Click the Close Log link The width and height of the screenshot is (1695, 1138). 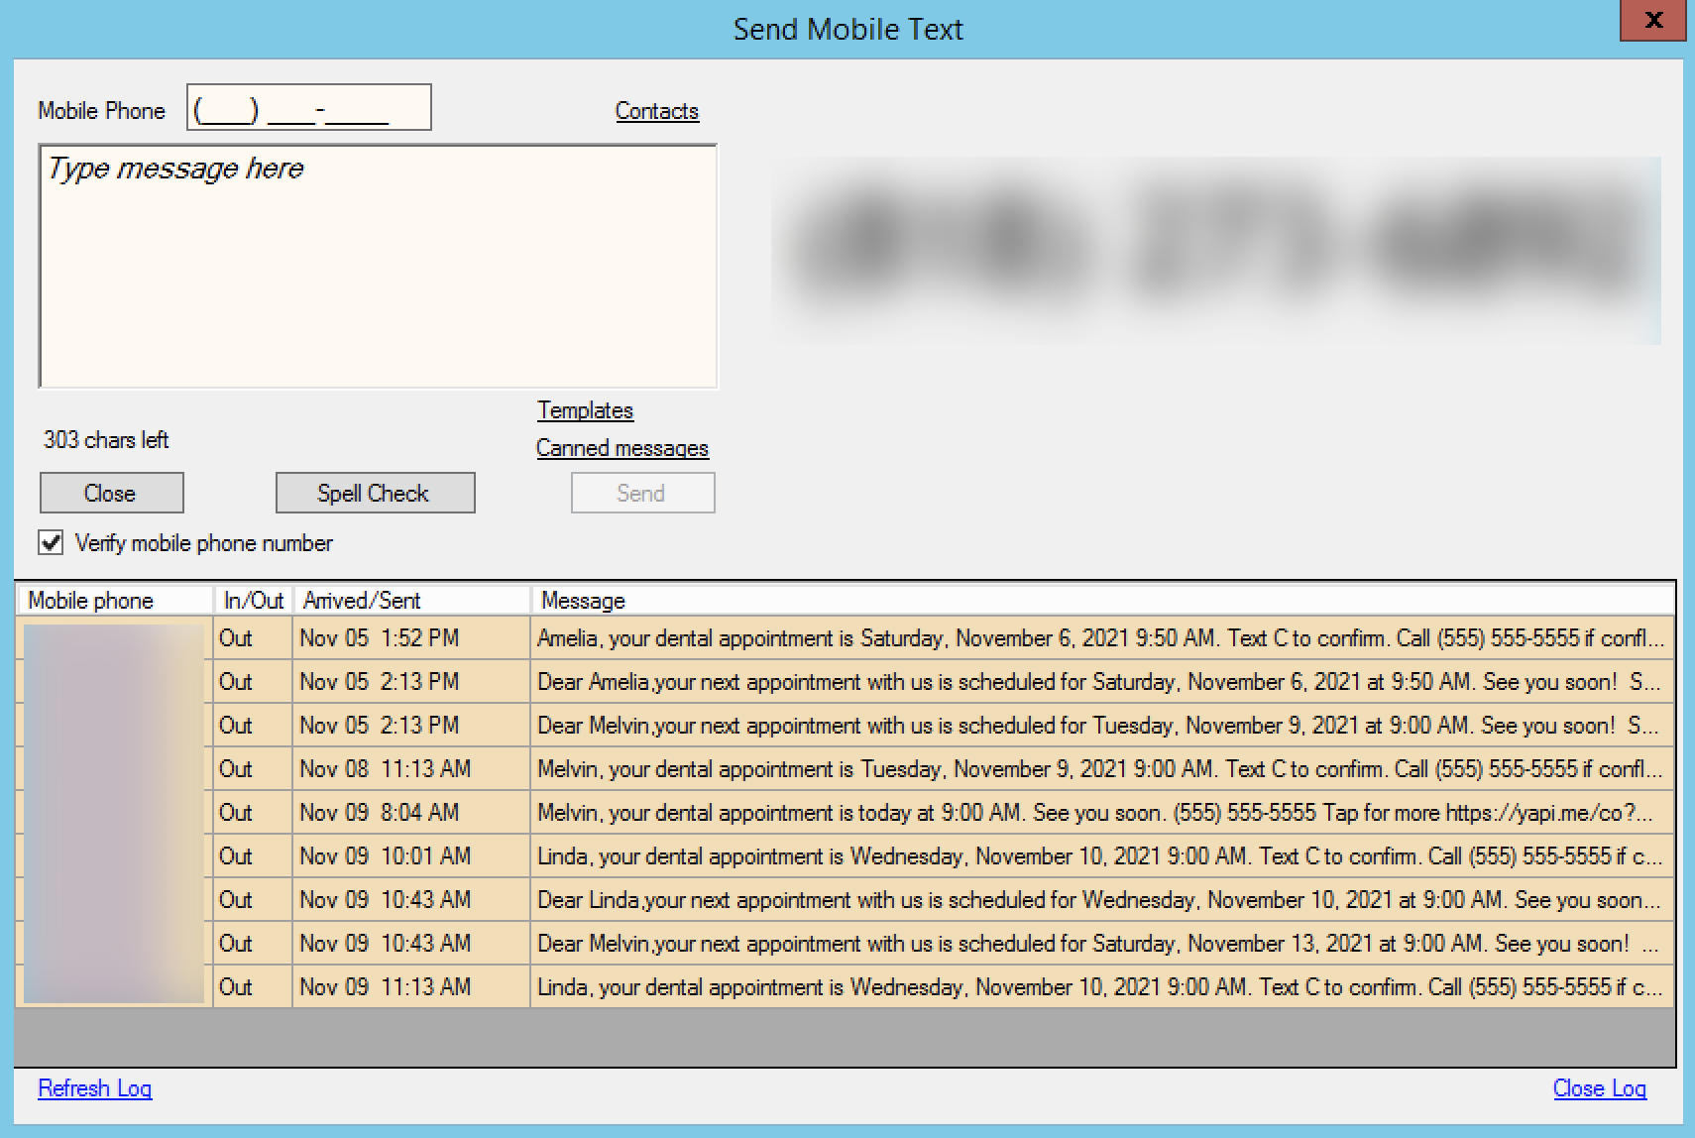[1599, 1088]
